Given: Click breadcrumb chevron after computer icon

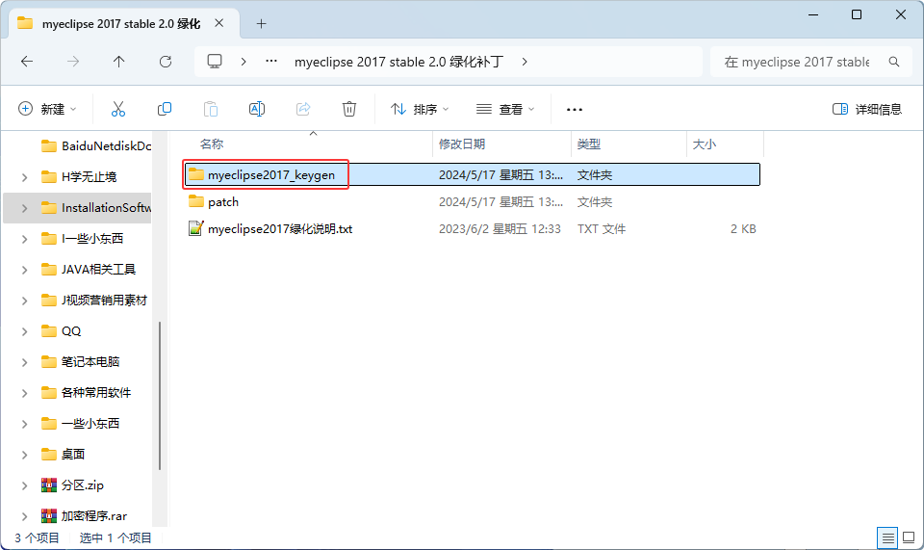Looking at the screenshot, I should pyautogui.click(x=244, y=62).
